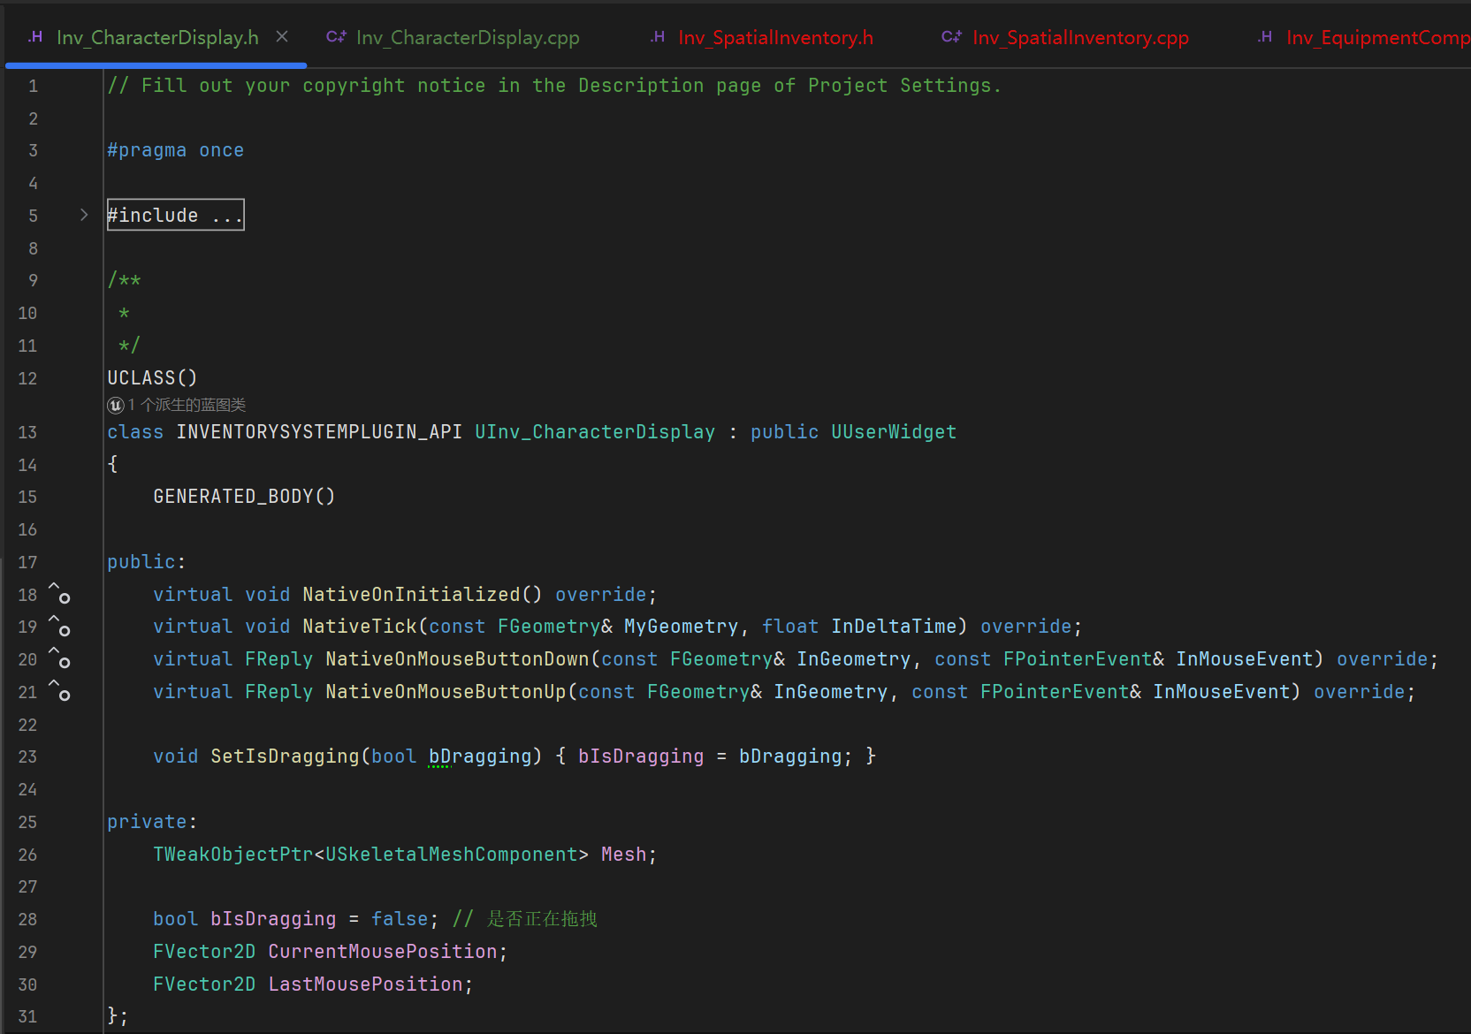Click the InMouseEvent parameter in NativeOnMouseButtonUp
Viewport: 1471px width, 1034px height.
pos(1221,692)
